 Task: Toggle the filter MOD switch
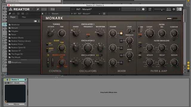(140, 36)
